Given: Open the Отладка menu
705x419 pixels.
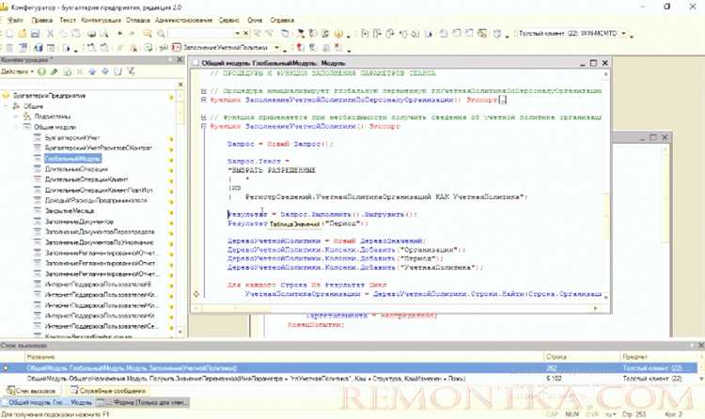Looking at the screenshot, I should 137,21.
